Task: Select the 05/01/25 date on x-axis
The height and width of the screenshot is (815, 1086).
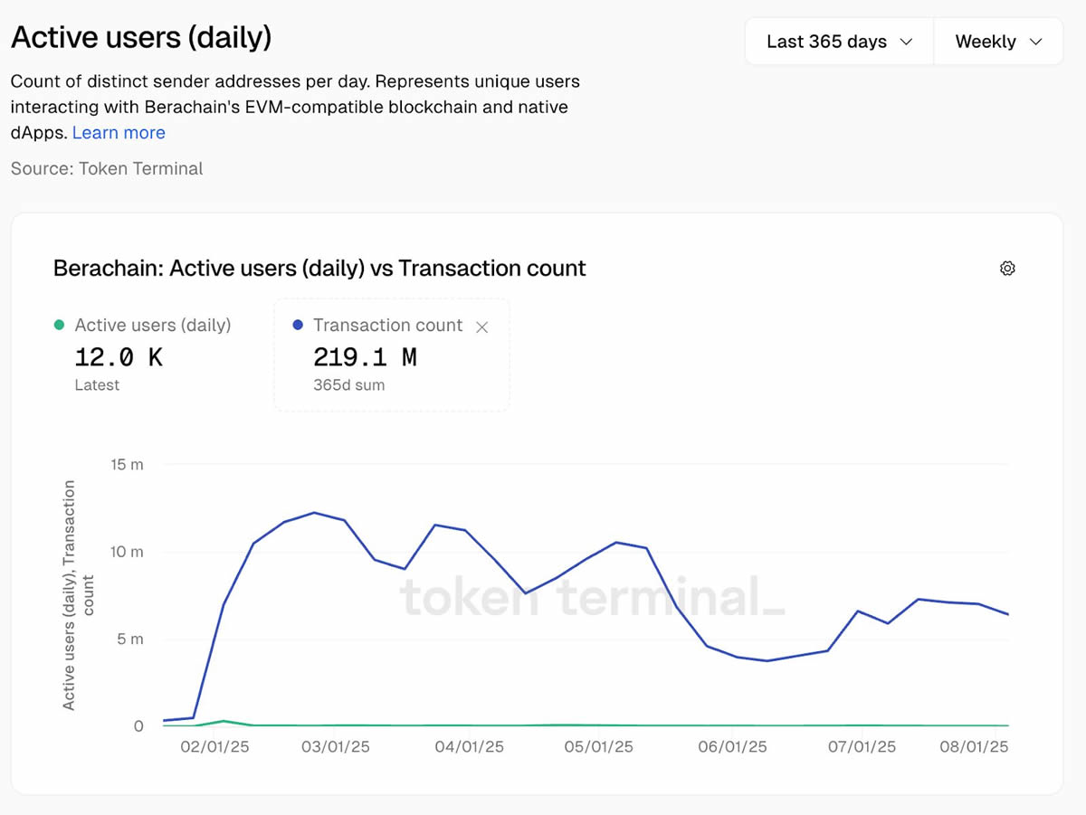Action: (598, 747)
